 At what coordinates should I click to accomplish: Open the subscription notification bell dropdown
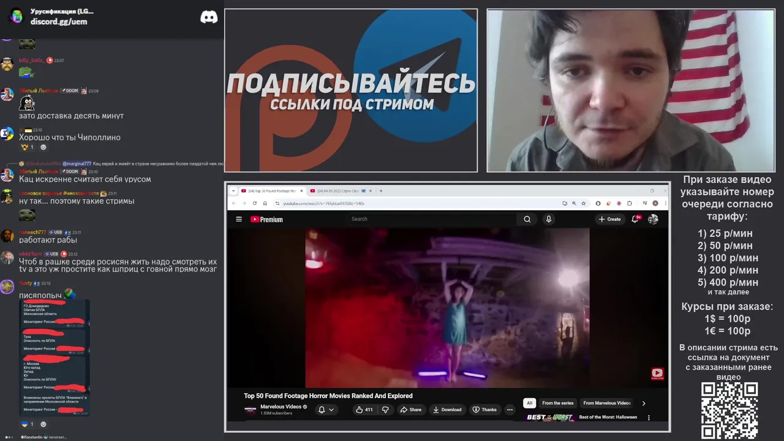(x=326, y=410)
